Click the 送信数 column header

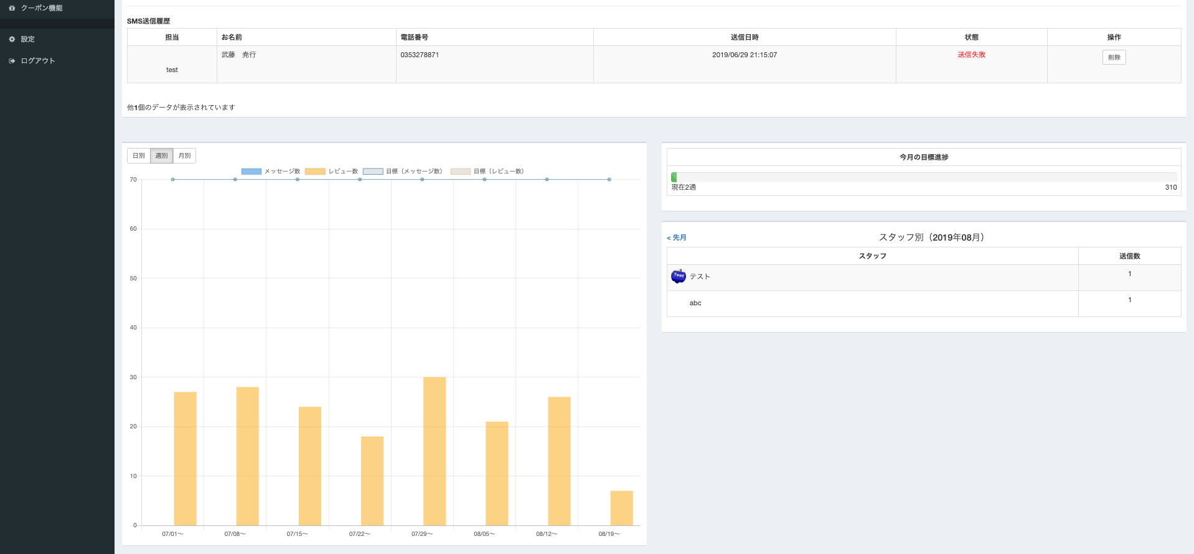tap(1130, 256)
